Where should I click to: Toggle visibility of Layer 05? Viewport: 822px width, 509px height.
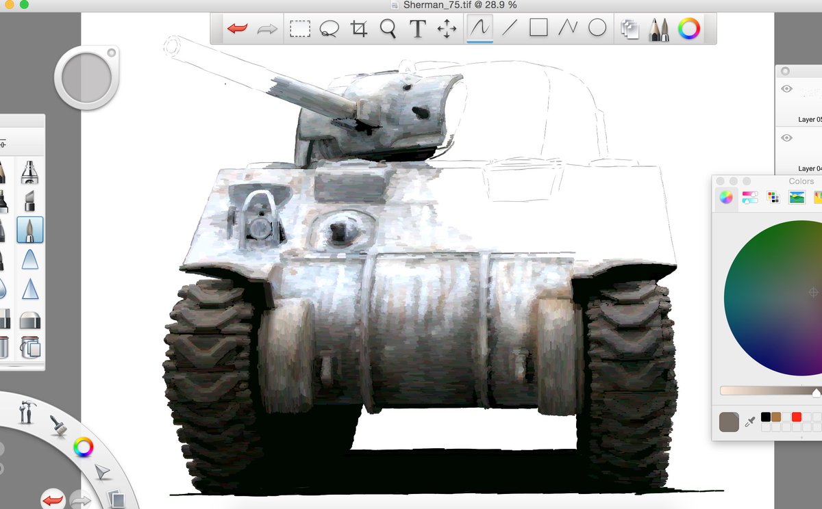pos(786,89)
